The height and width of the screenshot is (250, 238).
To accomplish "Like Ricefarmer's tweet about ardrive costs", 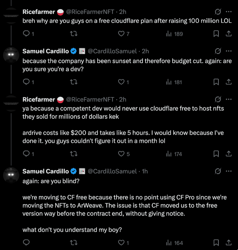I will [121, 154].
